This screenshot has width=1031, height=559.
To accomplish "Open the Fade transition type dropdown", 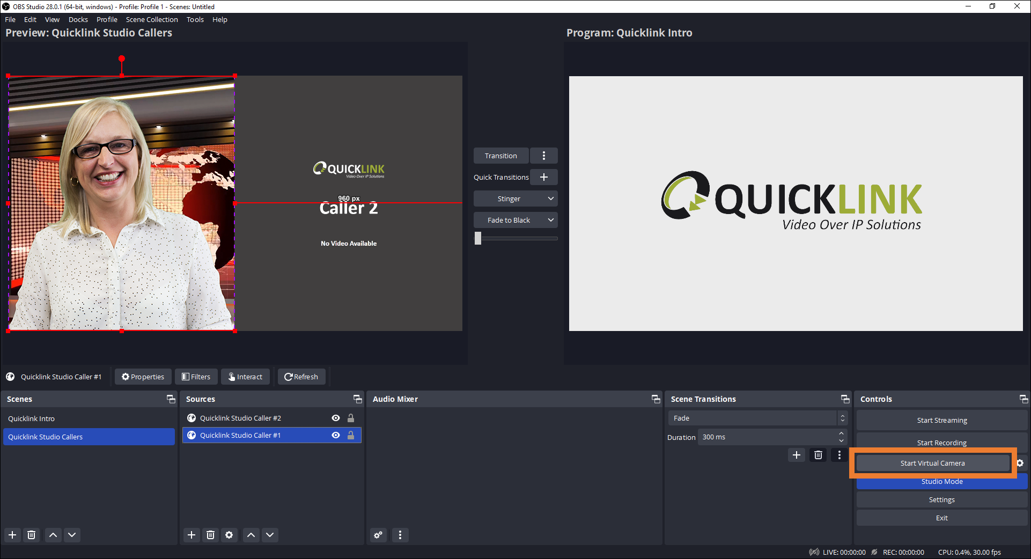I will (757, 418).
